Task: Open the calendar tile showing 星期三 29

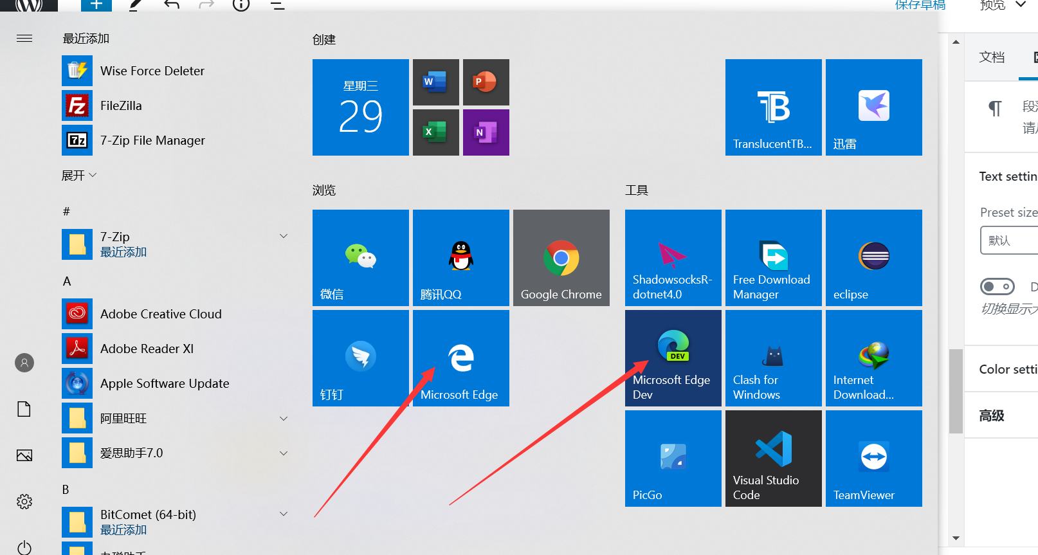Action: point(361,107)
